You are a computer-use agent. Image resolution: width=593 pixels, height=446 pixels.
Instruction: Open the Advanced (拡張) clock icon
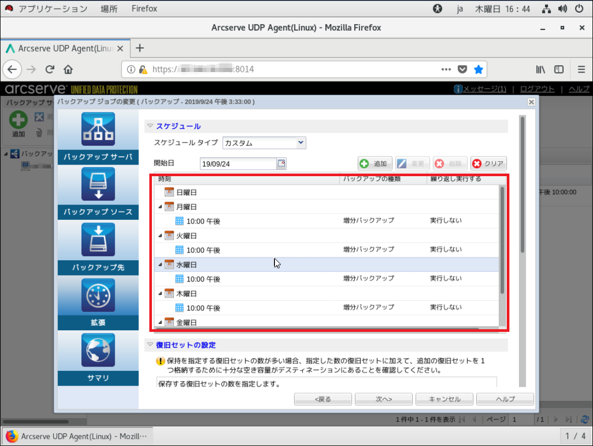[98, 295]
